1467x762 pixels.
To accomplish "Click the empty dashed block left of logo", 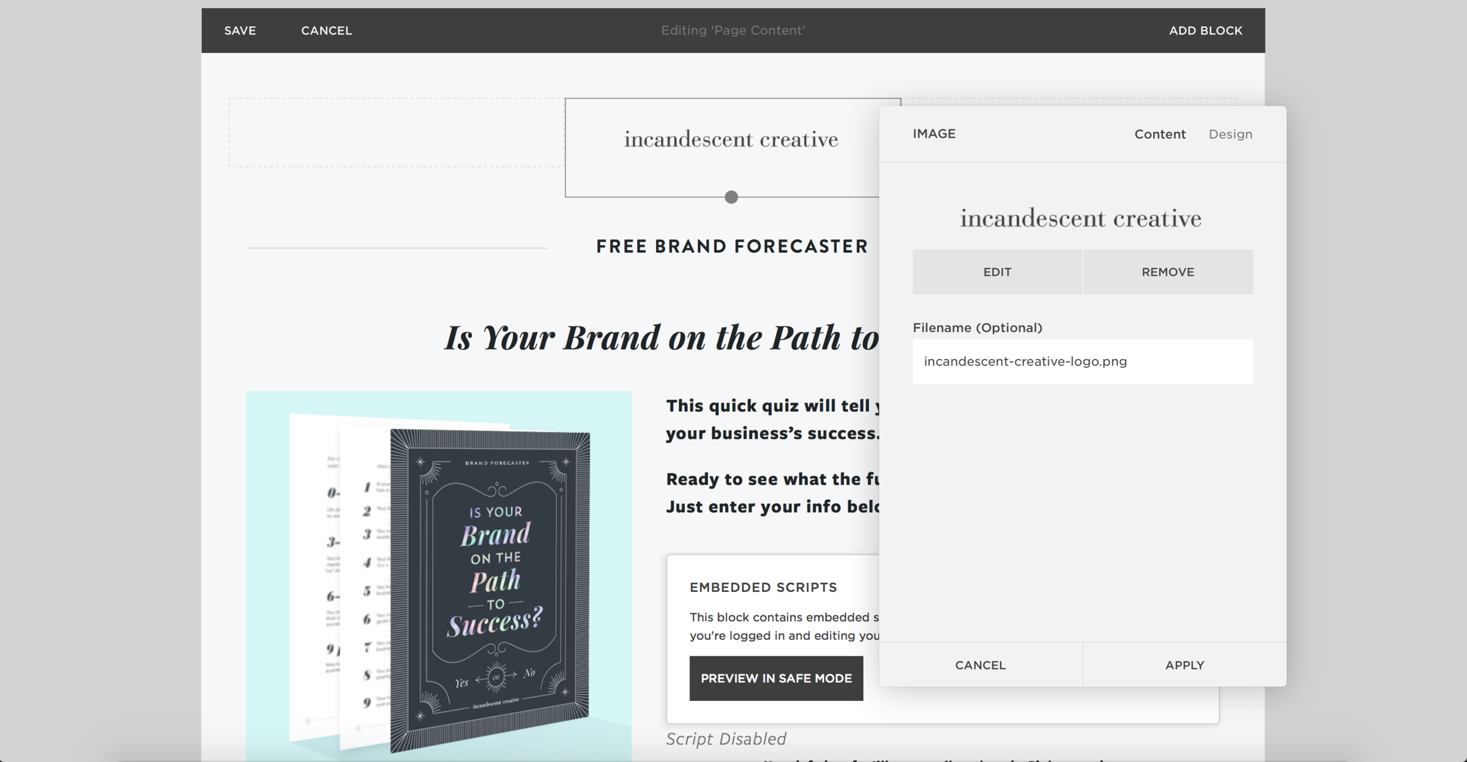I will tap(397, 133).
